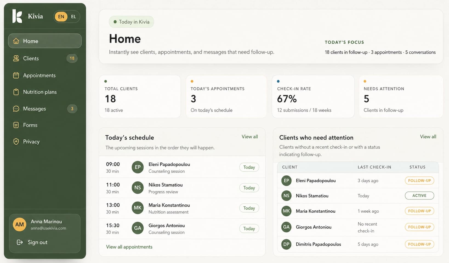Viewport: 449px width, 263px height.
Task: Click View all in Clients who need attention
Action: (428, 137)
